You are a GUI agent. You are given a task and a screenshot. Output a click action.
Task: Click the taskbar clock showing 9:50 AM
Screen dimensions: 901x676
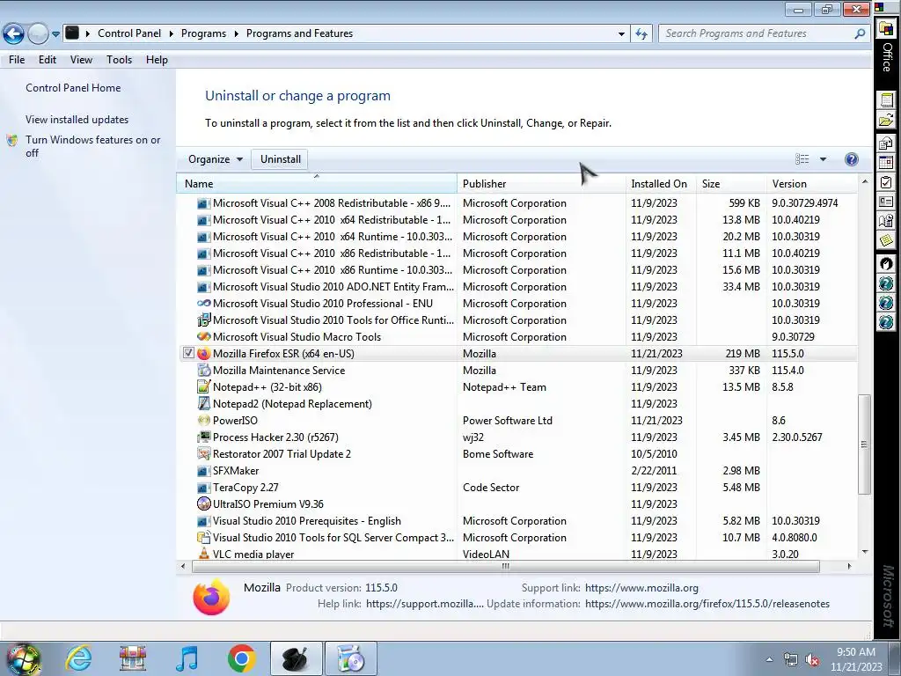(x=855, y=659)
